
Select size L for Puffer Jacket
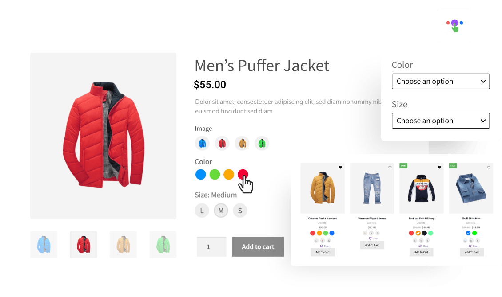(x=202, y=211)
